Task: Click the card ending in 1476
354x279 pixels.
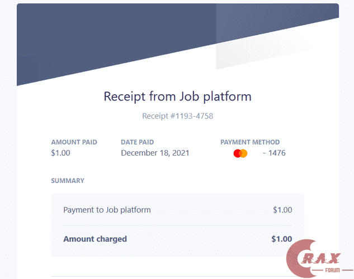Action: pos(274,153)
